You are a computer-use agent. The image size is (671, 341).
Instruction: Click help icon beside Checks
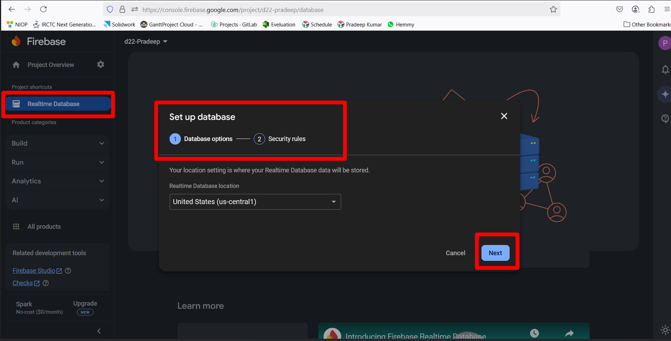[x=46, y=283]
